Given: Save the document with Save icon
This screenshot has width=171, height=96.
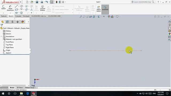Looking at the screenshot, I should (x=37, y=2).
